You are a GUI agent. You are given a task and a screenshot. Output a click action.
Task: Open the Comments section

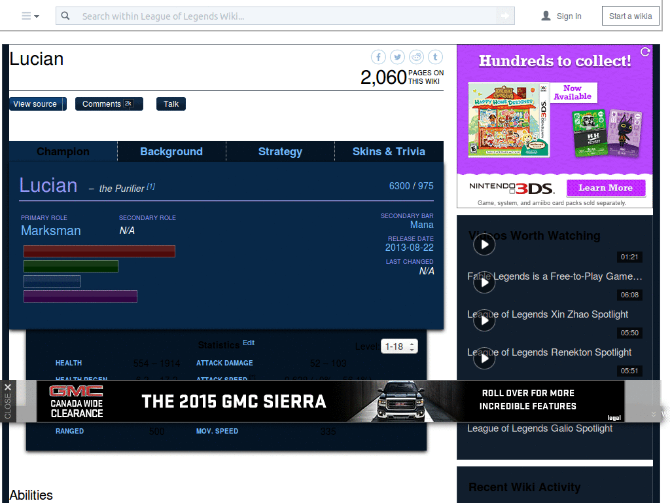[109, 104]
